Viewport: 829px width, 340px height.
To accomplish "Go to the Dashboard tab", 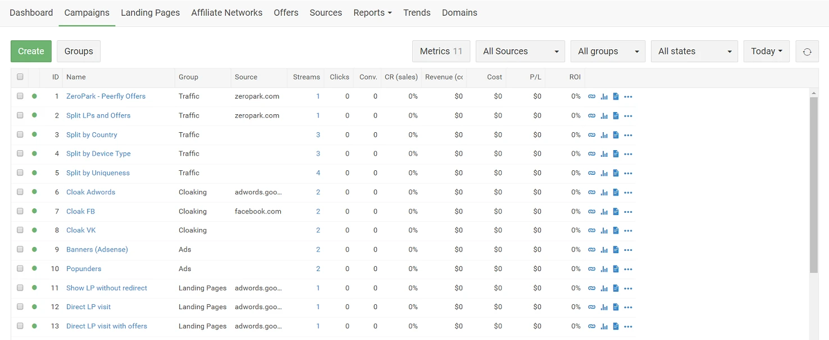I will pos(31,12).
